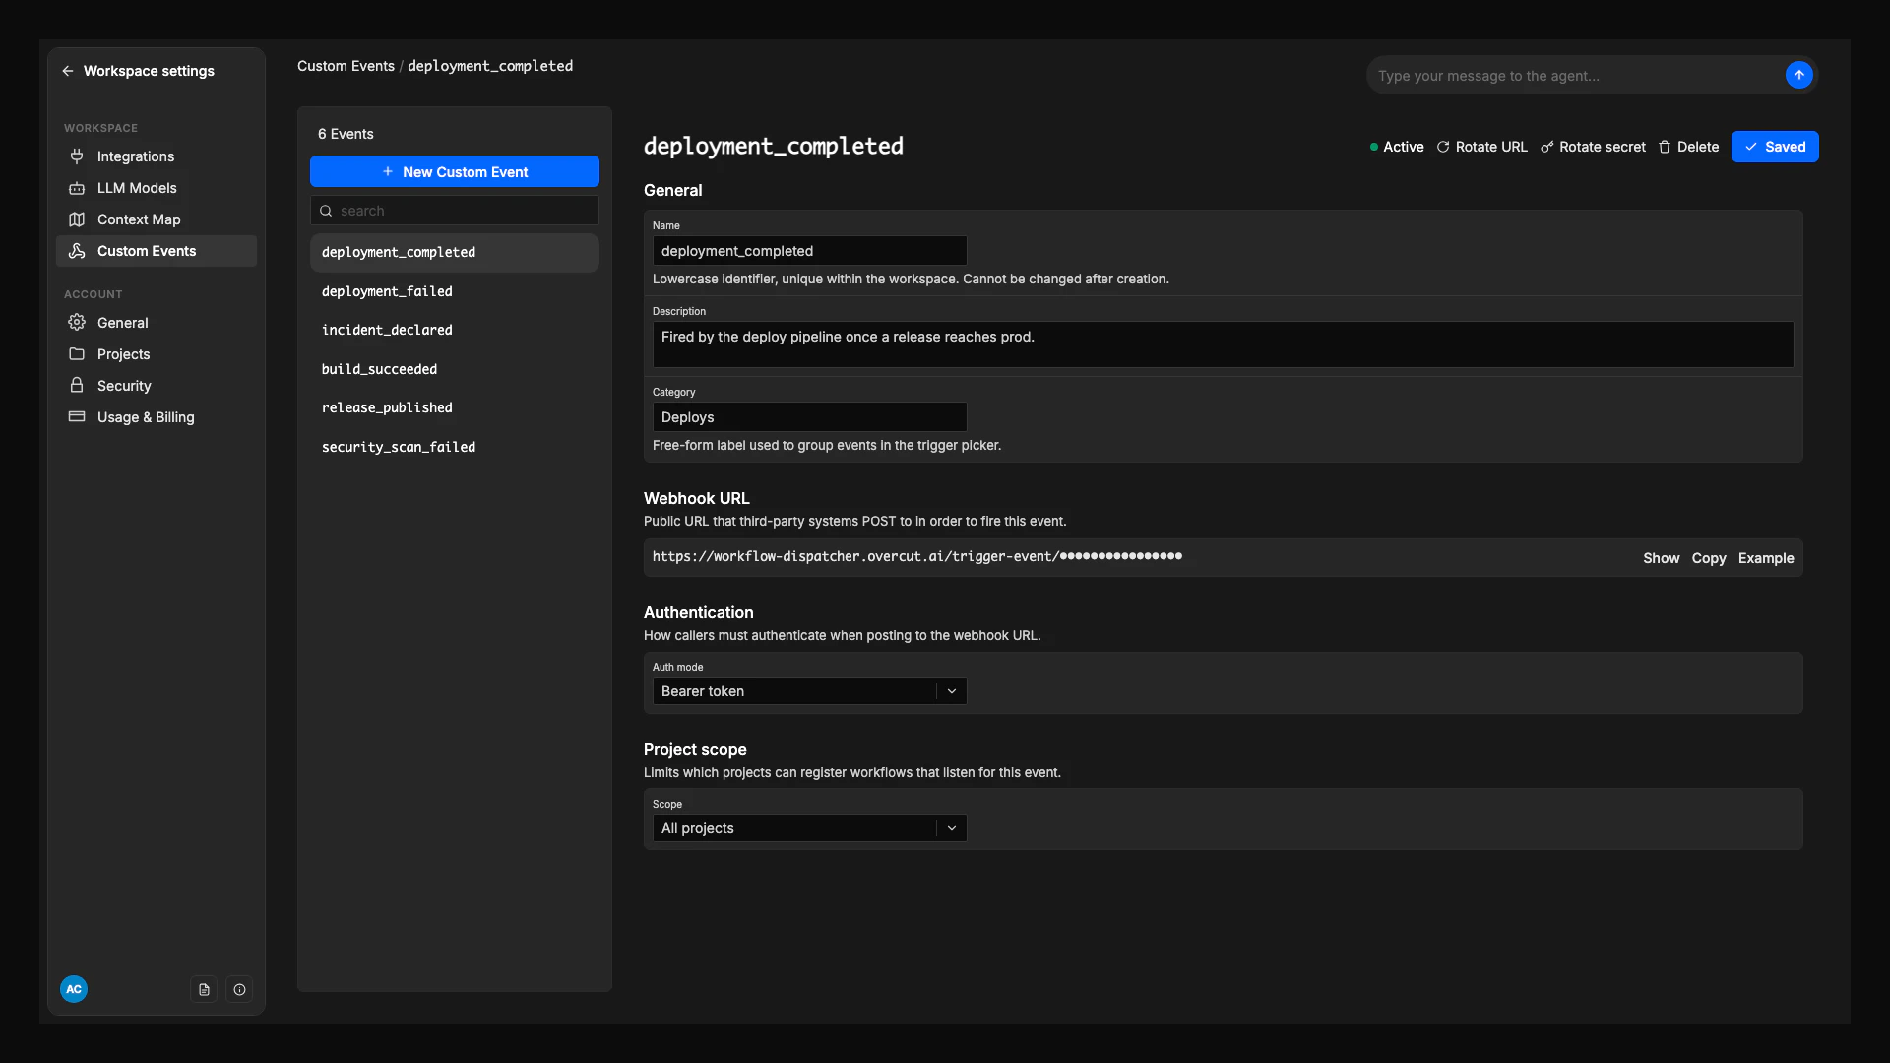Click the plus icon on New Custom Event
Screen dimensions: 1890x1063
point(388,171)
